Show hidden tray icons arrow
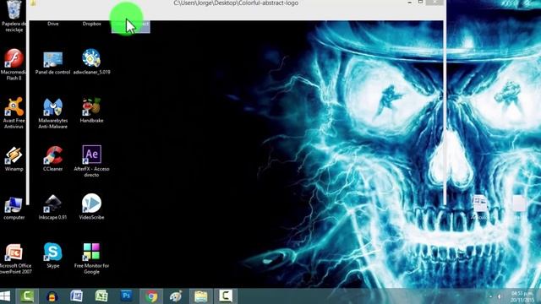 pyautogui.click(x=490, y=296)
